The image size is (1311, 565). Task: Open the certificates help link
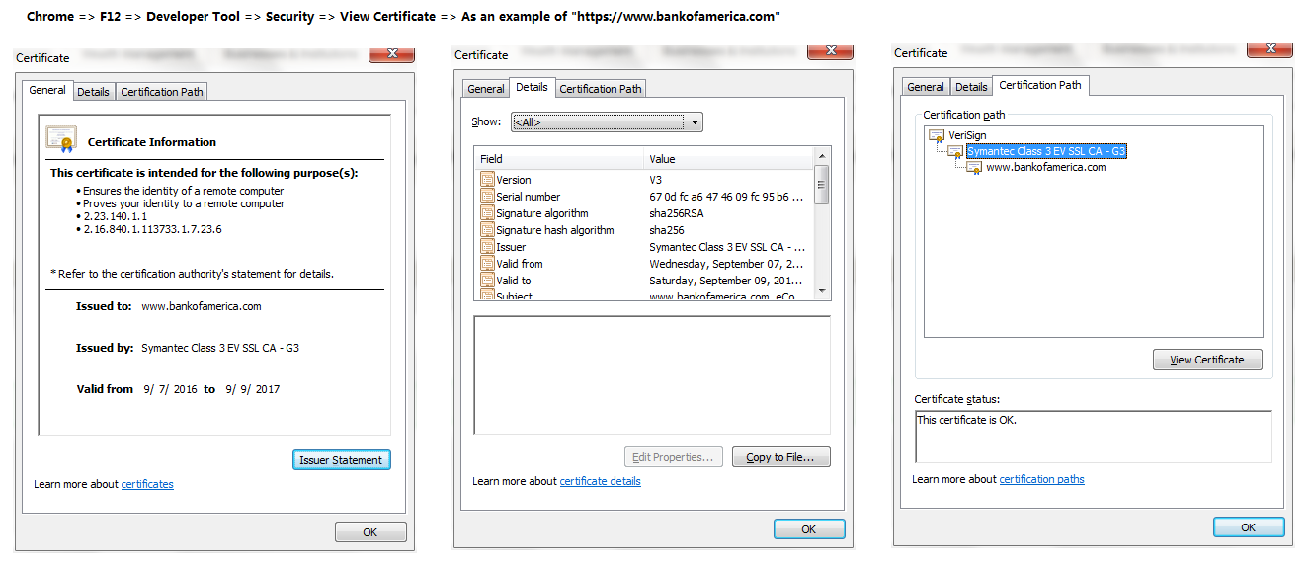(147, 484)
